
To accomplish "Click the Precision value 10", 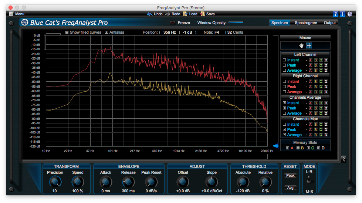I will coord(54,191).
